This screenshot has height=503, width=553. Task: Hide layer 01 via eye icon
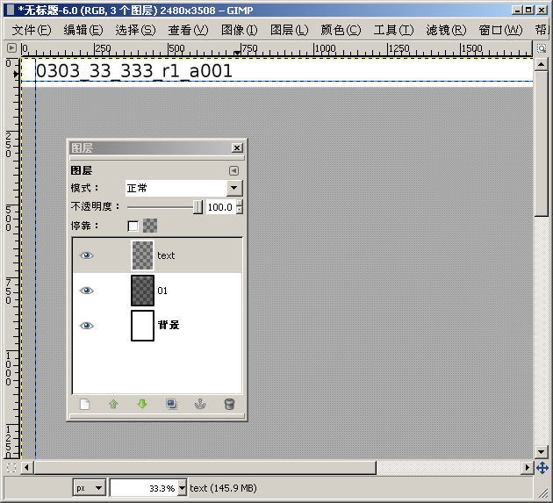(86, 291)
